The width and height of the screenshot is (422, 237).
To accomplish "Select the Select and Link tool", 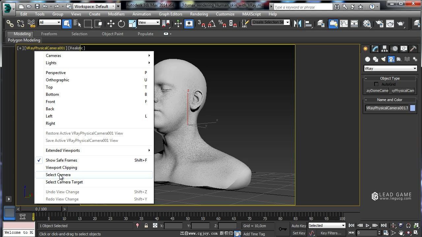I will pos(10,23).
